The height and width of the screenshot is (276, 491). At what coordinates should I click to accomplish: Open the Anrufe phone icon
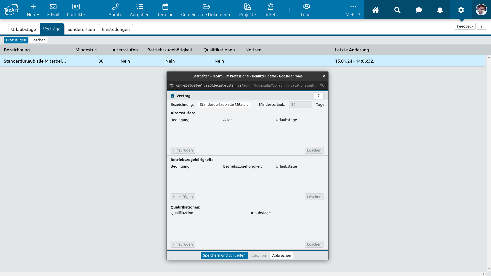pos(115,7)
